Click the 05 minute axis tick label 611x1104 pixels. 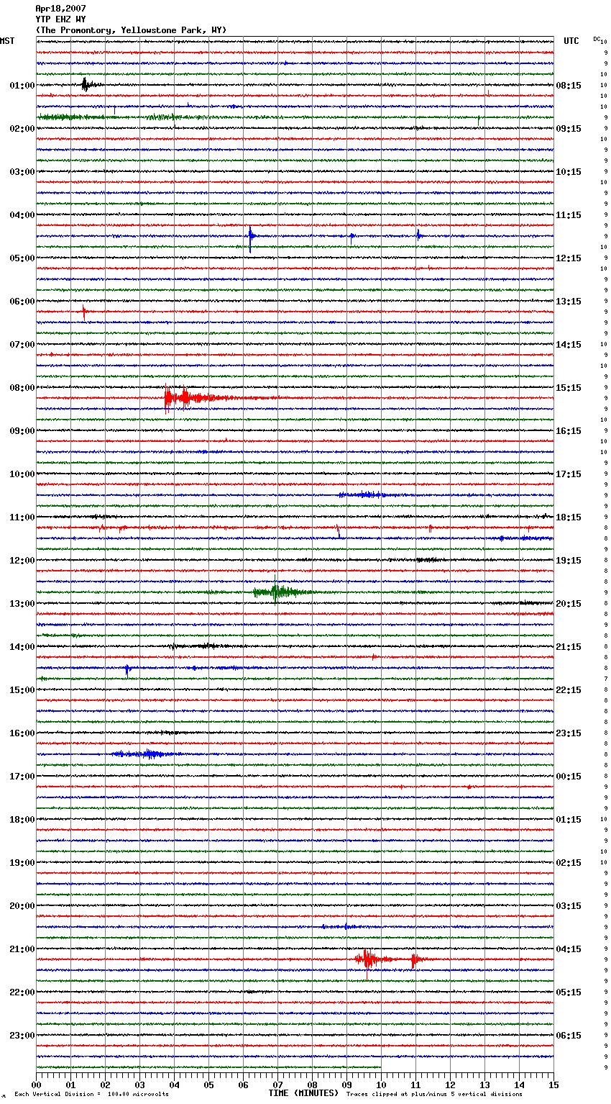pyautogui.click(x=208, y=1085)
